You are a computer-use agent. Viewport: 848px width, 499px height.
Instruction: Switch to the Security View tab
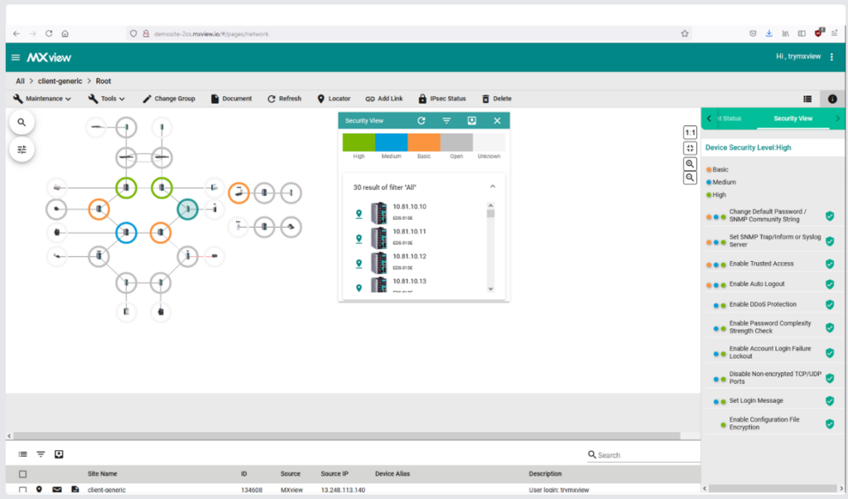(793, 119)
